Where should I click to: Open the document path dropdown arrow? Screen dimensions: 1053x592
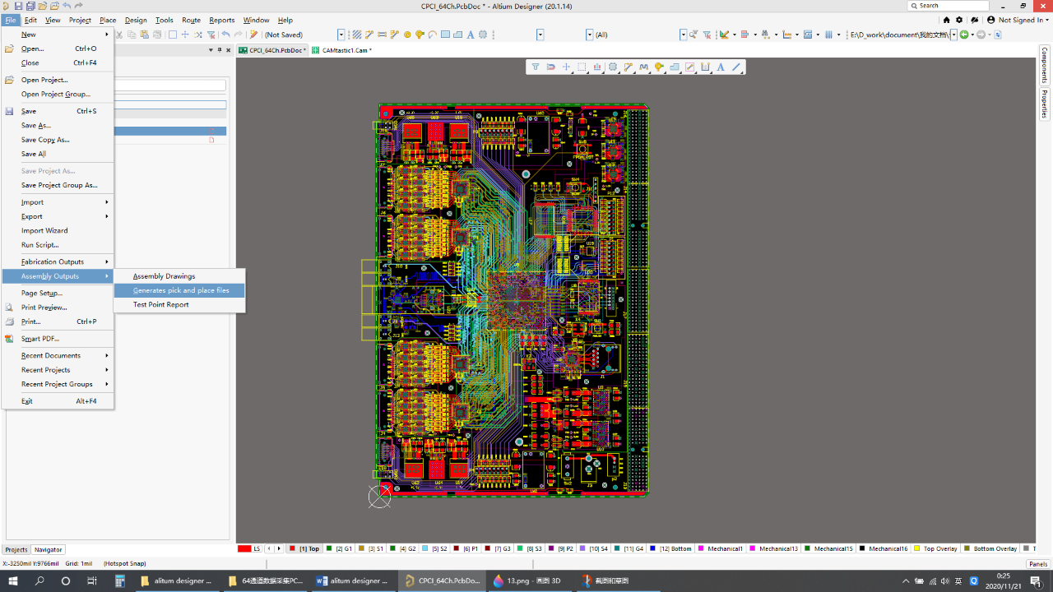(x=953, y=35)
